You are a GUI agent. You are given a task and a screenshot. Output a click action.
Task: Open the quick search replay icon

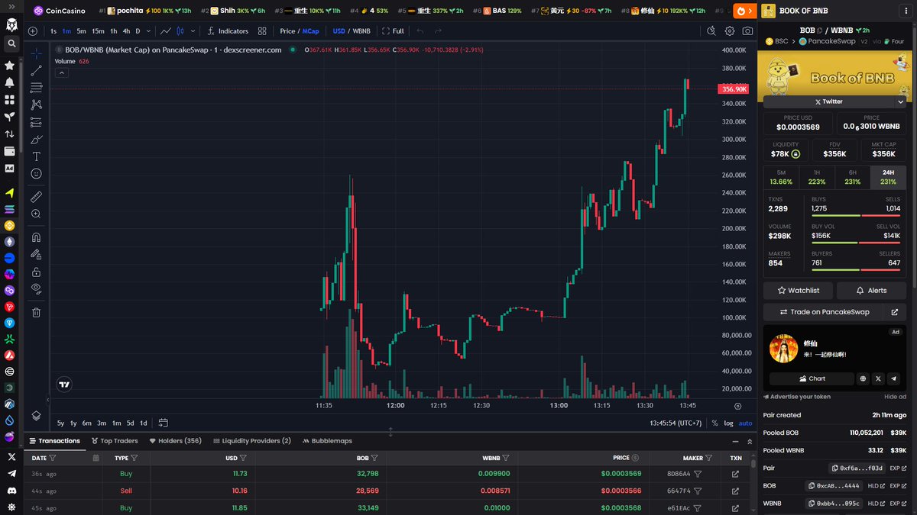[x=711, y=31]
